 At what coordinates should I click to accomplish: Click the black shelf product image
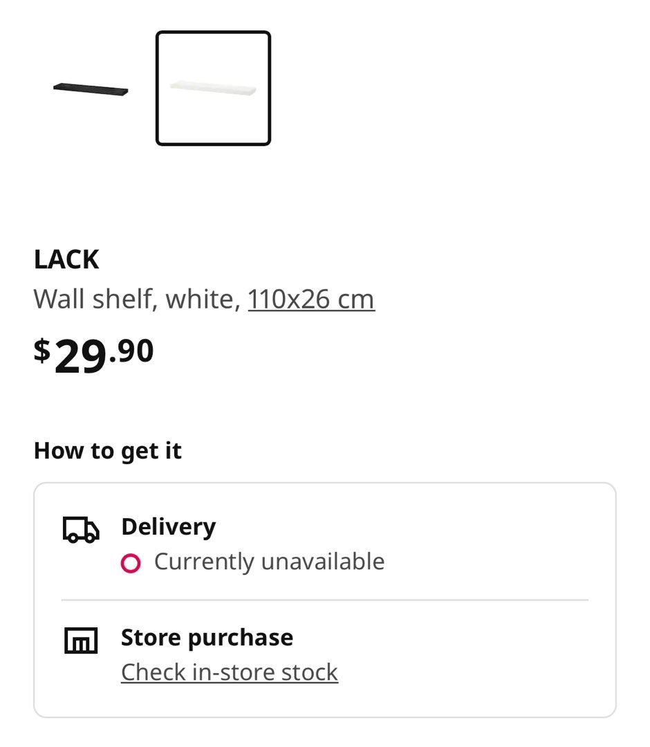(91, 88)
